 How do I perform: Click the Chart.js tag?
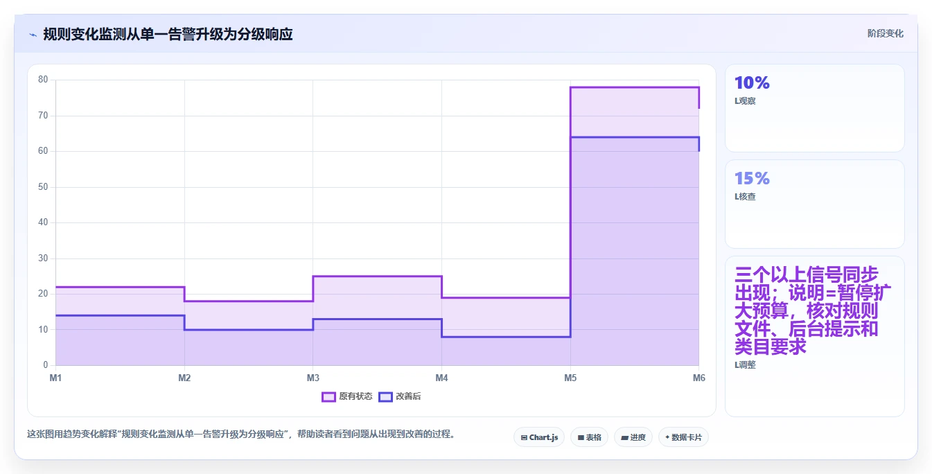pos(539,437)
